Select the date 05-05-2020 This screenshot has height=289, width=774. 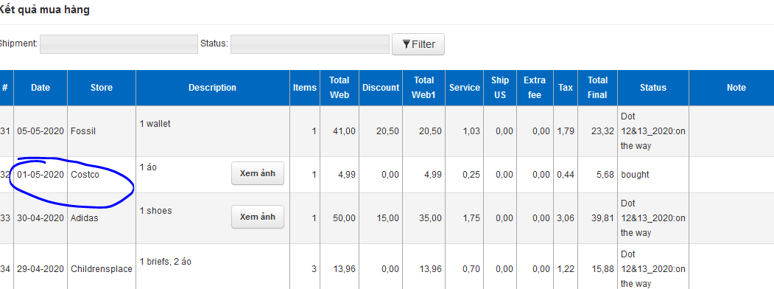(41, 131)
